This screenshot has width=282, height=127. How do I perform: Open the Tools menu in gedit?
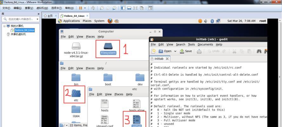[x=191, y=44]
